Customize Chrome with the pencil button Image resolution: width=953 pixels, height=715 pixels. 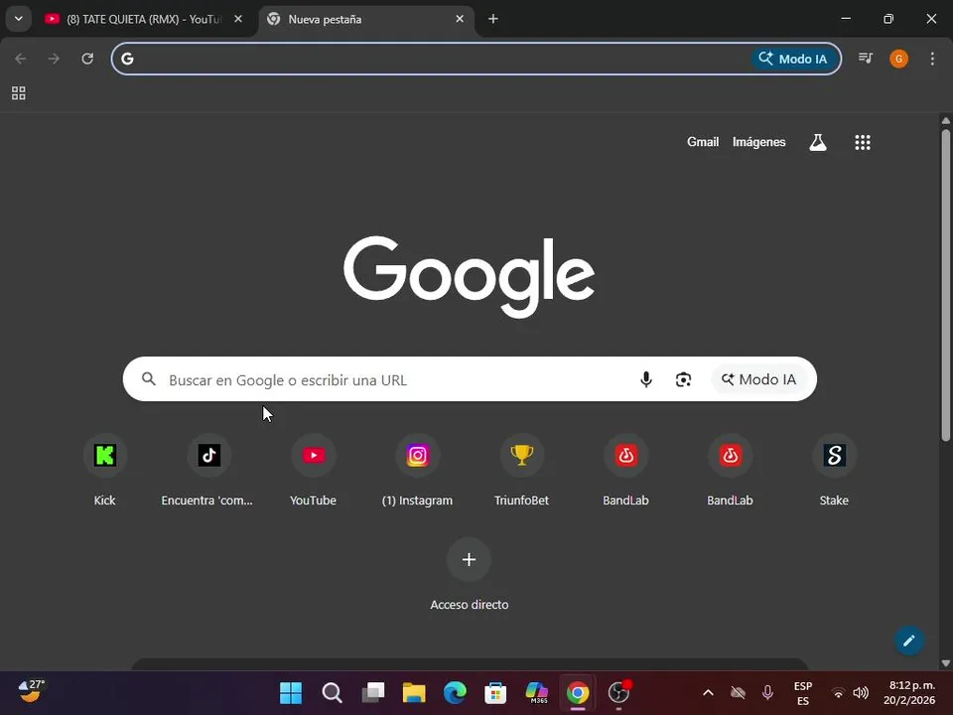coord(909,641)
